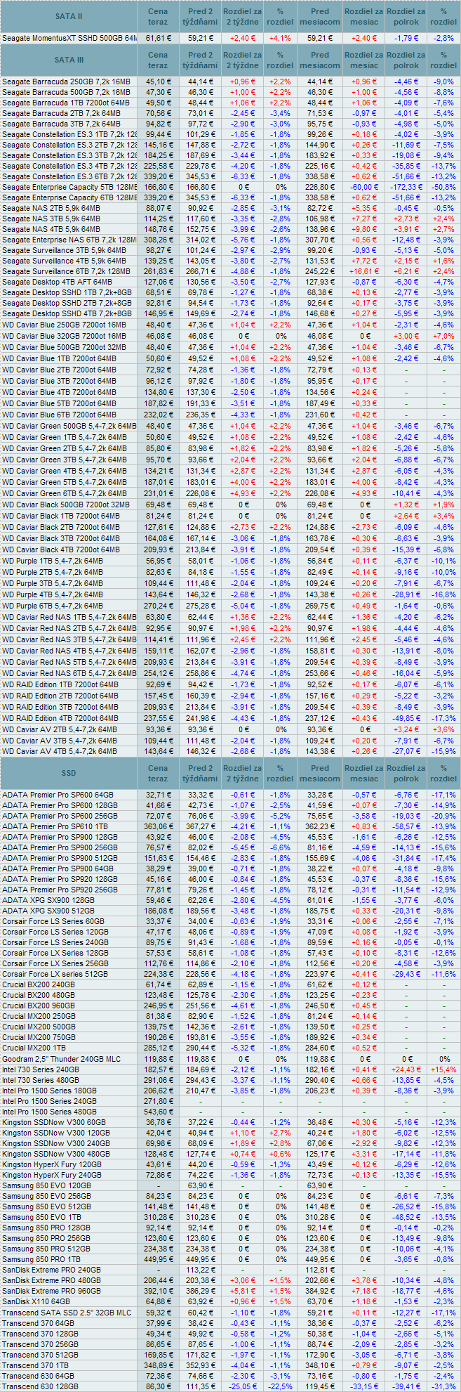
Task: Select "Pred mesiacom" header in SSD table
Action: pyautogui.click(x=320, y=773)
